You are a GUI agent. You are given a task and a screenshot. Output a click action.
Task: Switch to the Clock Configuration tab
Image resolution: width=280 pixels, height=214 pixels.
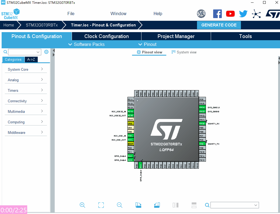(x=106, y=36)
